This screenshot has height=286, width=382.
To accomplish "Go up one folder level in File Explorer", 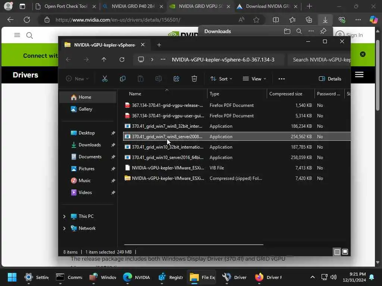I will click(104, 60).
